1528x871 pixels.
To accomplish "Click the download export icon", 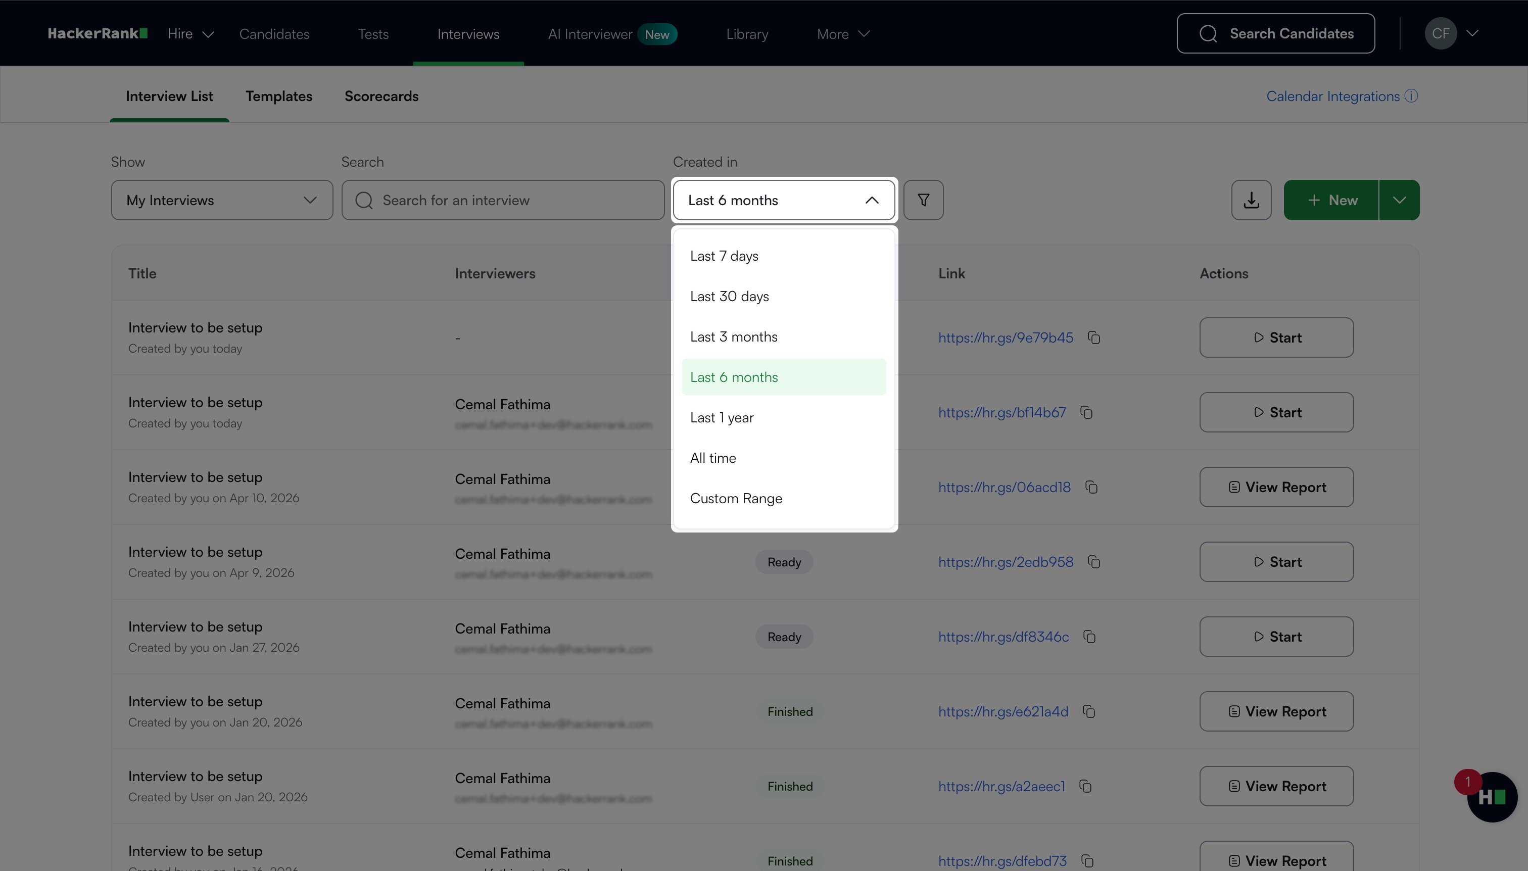I will [x=1251, y=200].
